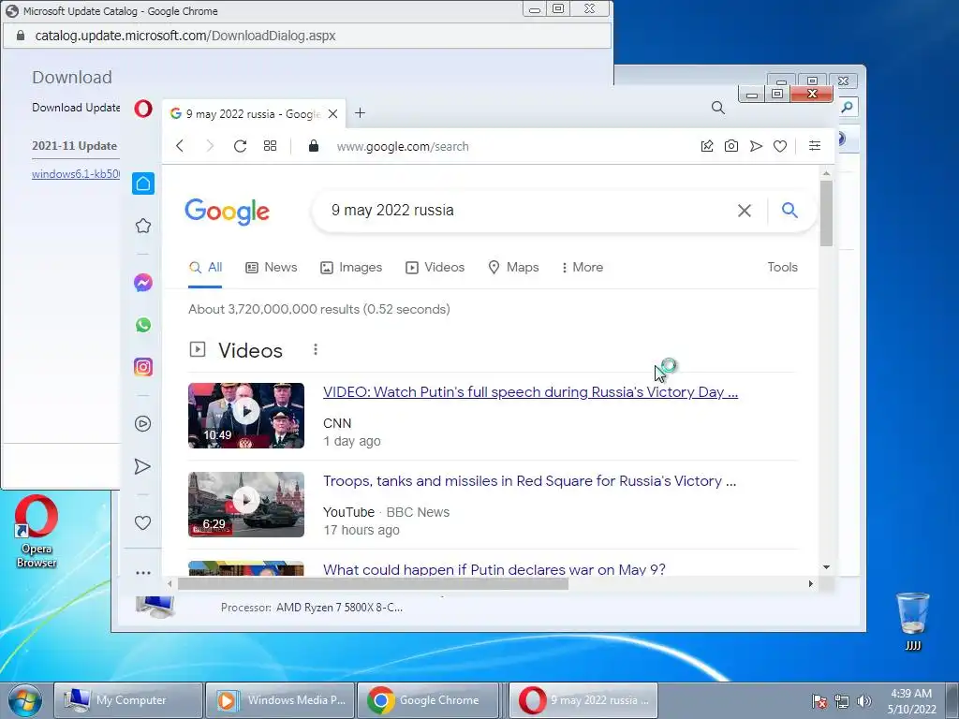
Task: Open the Recycle Bin on desktop
Action: point(912,621)
